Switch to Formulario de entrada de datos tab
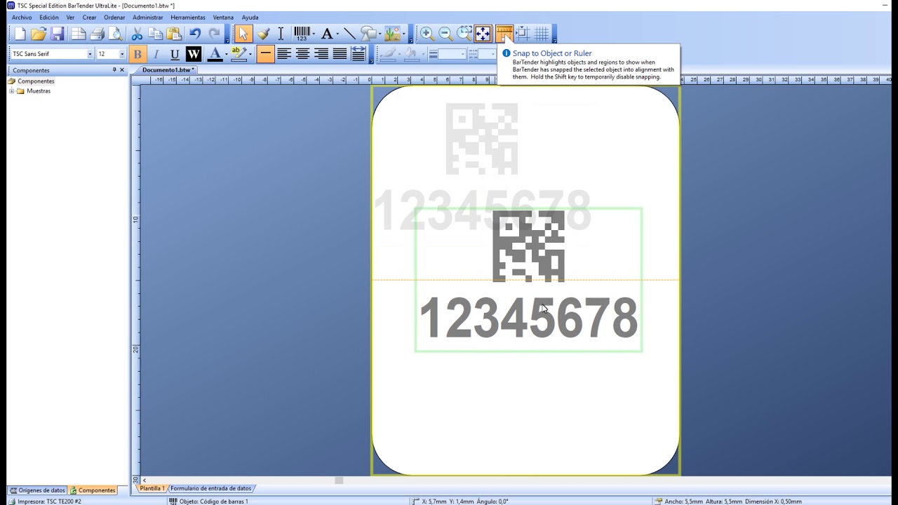The image size is (898, 505). (210, 488)
